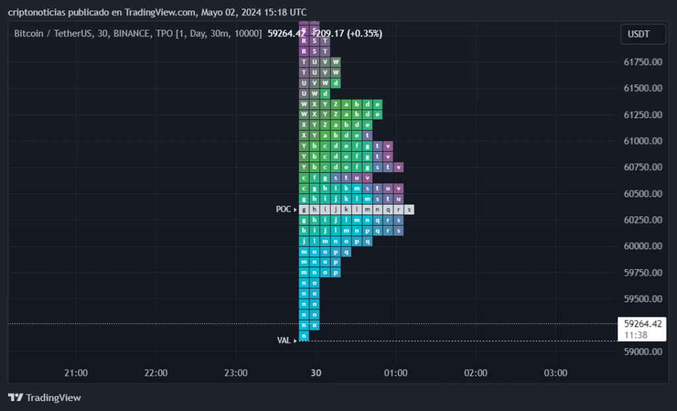Click the legend price 59264.42 at top
677x411 pixels.
click(286, 34)
